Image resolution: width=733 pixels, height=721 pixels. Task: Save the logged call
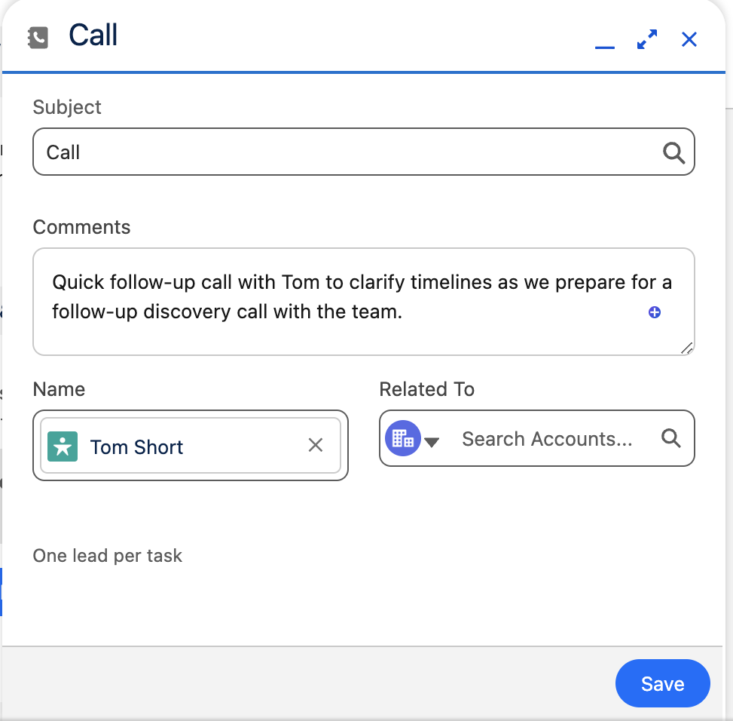(662, 683)
